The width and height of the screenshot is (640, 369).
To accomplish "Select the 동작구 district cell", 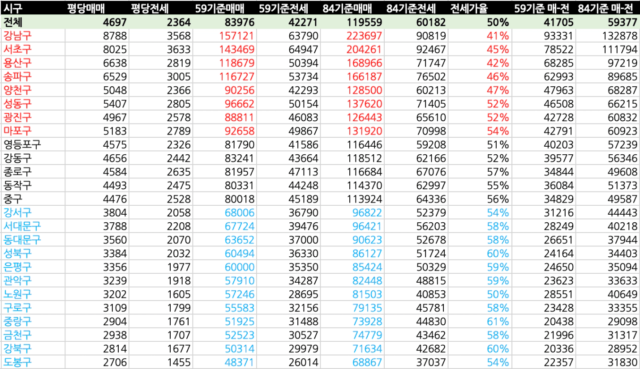I will tap(17, 185).
